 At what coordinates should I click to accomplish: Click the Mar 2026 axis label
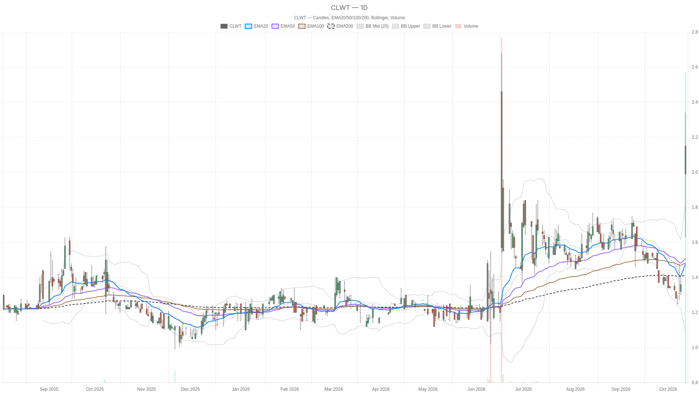tap(334, 389)
